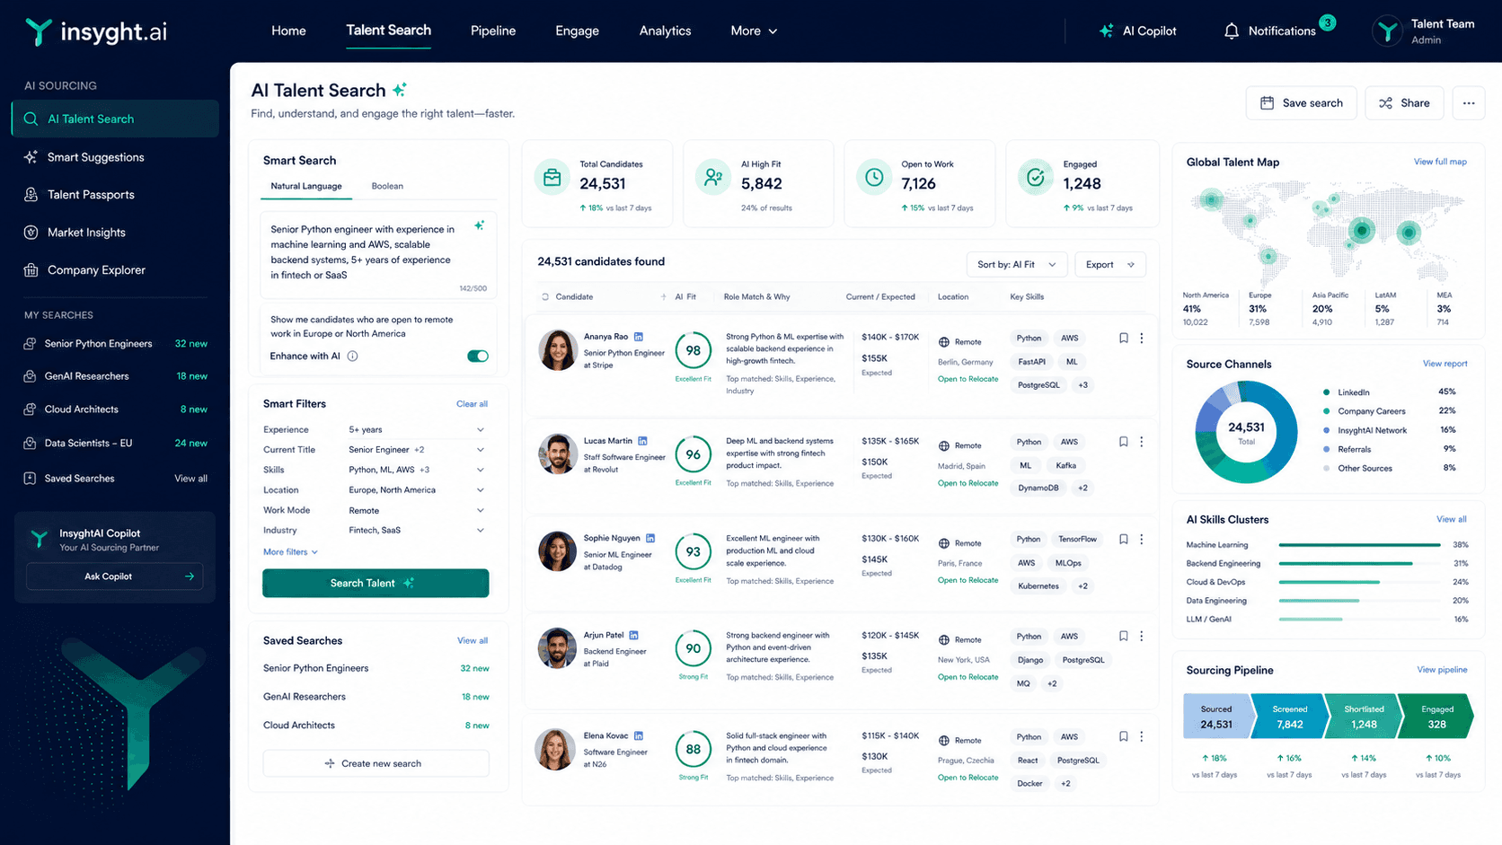Click the Share button
This screenshot has width=1502, height=845.
[x=1404, y=103]
